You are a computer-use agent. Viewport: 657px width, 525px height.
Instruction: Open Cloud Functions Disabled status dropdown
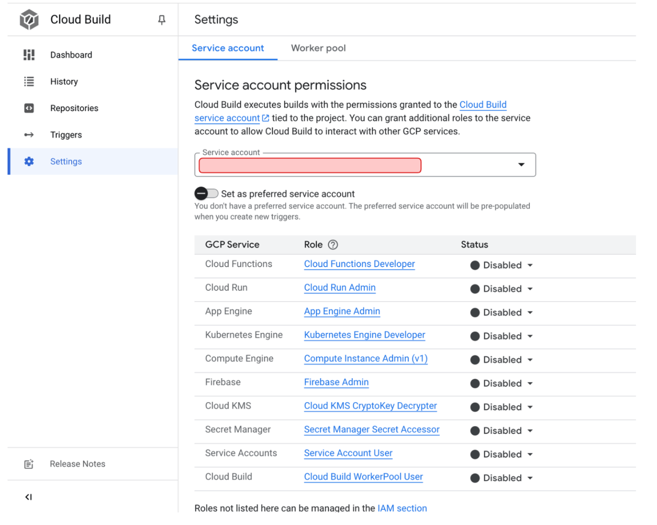[502, 265]
